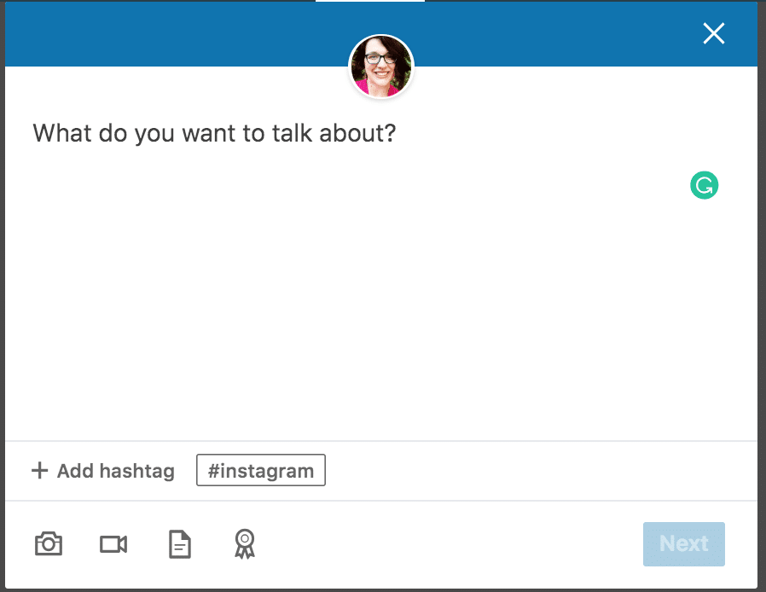Click the "Add hashtag" label

(115, 471)
